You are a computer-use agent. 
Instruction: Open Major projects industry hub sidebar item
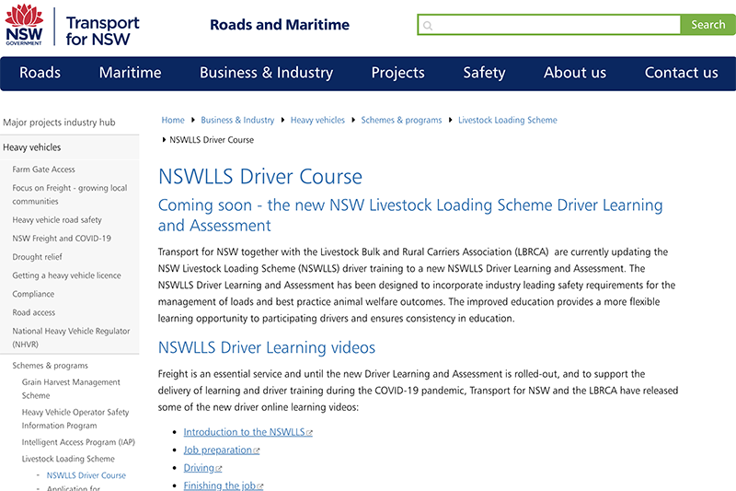(59, 123)
